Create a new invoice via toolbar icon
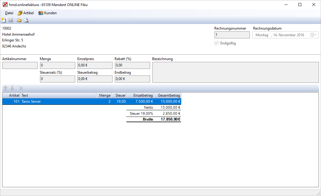Screen dimensions: 321x196 pyautogui.click(x=4, y=21)
